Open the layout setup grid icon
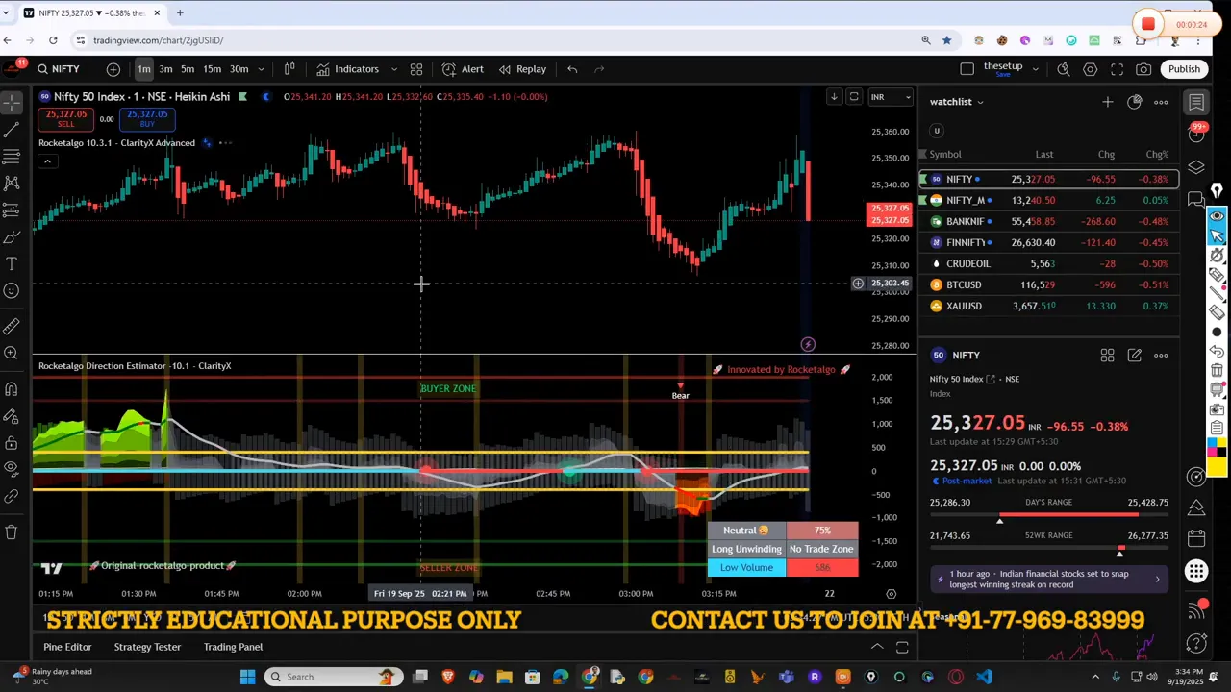The width and height of the screenshot is (1231, 692). pos(416,69)
